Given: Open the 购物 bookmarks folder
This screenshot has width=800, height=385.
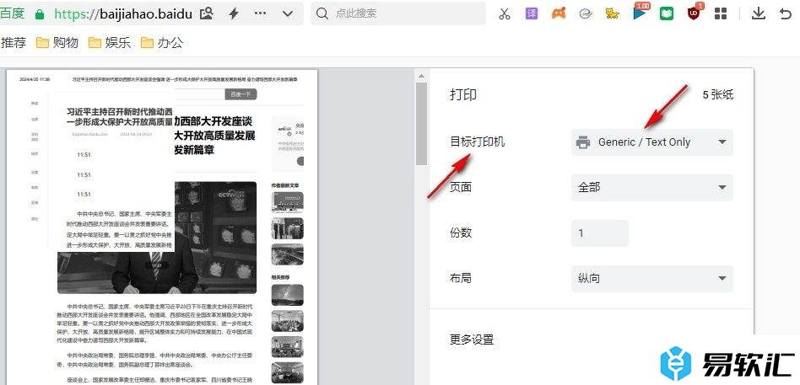Looking at the screenshot, I should pyautogui.click(x=57, y=43).
